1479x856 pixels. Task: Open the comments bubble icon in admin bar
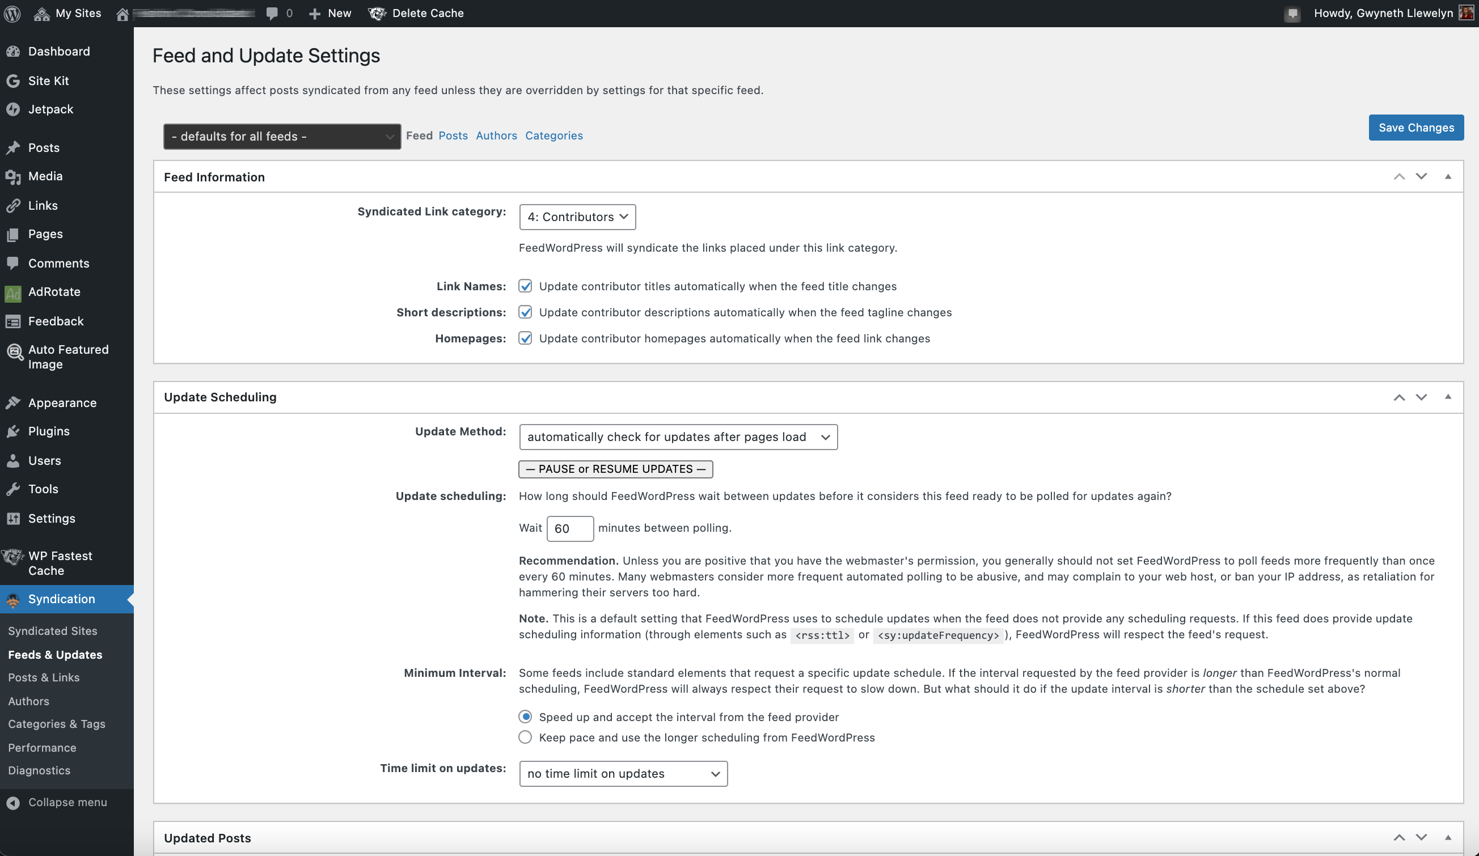pyautogui.click(x=272, y=14)
